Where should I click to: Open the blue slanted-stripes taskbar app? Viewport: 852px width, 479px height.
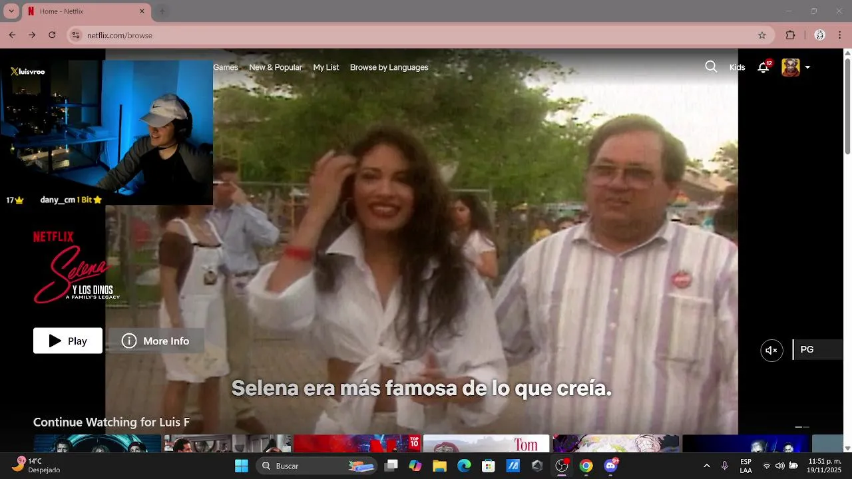point(513,466)
